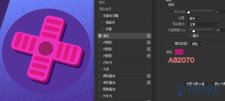The image size is (225, 101).
Task: Add another 描边 effect with its plus icon
Action: click(x=148, y=36)
